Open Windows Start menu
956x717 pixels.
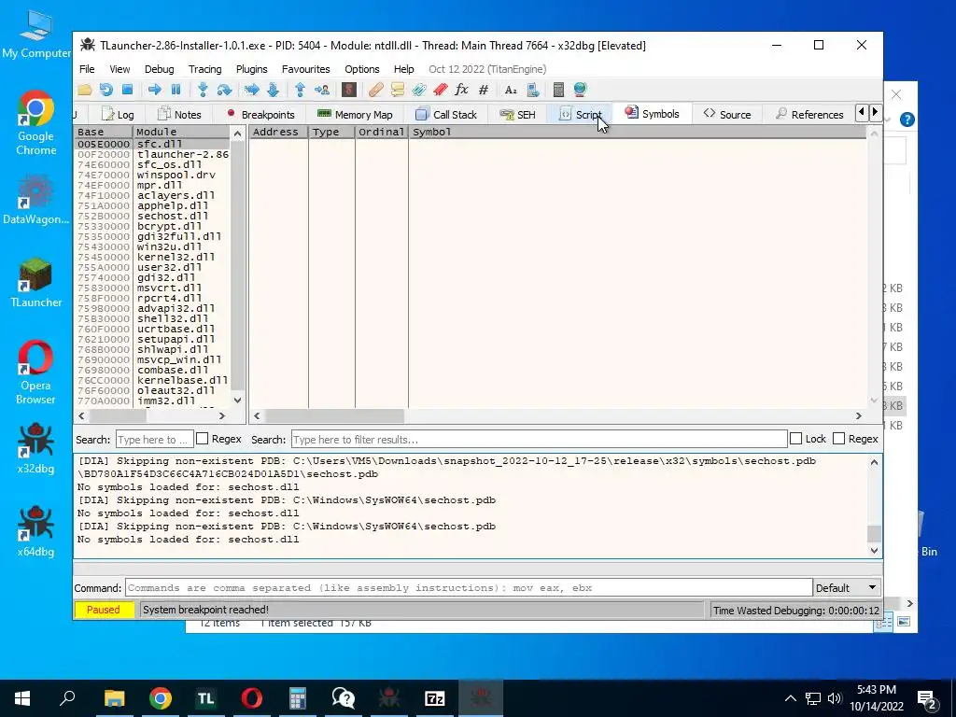tap(22, 698)
